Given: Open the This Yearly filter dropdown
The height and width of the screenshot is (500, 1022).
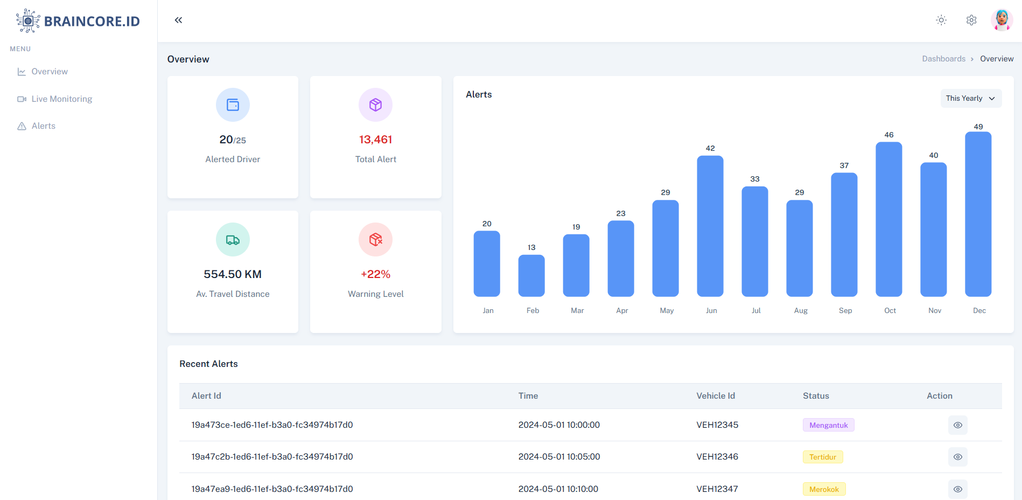Looking at the screenshot, I should pos(971,98).
